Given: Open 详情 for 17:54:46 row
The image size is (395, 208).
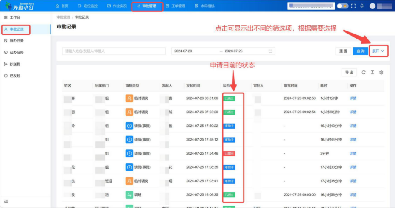Looking at the screenshot, I should coord(353,153).
